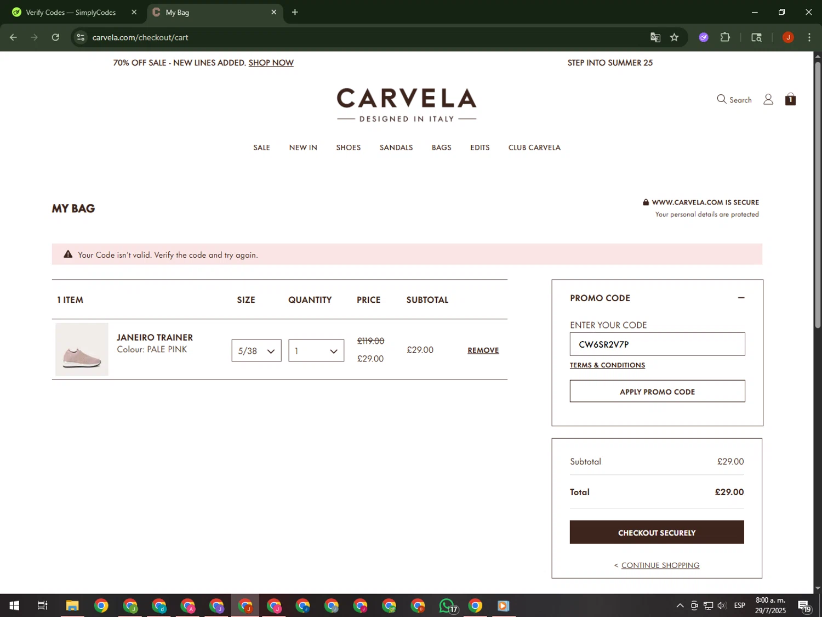
Task: Show hidden system tray icons
Action: click(x=680, y=605)
